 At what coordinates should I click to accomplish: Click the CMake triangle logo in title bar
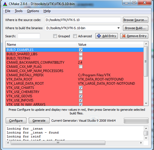point(5,4)
